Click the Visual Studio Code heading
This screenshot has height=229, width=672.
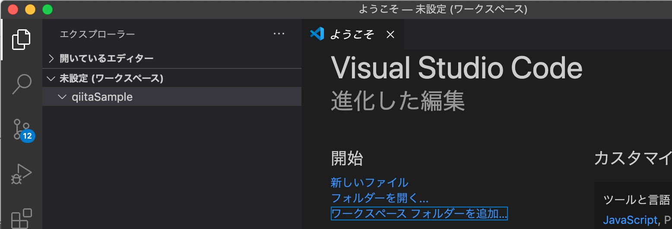(457, 68)
